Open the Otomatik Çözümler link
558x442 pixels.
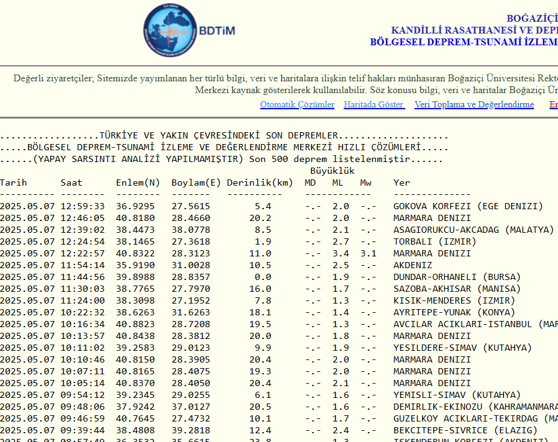coord(297,104)
